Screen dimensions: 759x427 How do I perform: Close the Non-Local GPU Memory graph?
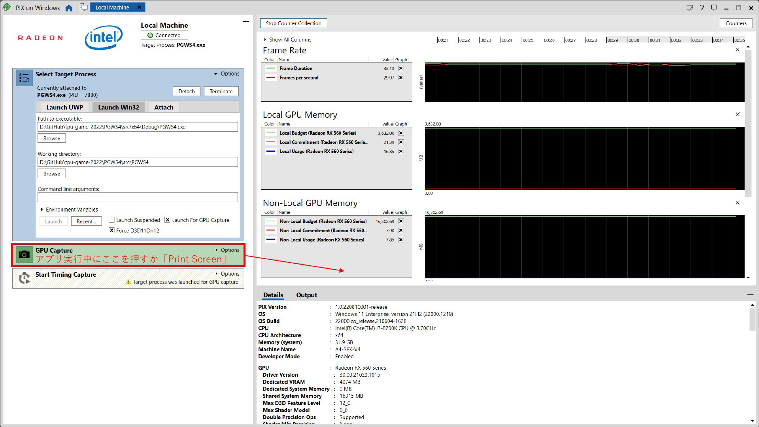click(x=738, y=203)
